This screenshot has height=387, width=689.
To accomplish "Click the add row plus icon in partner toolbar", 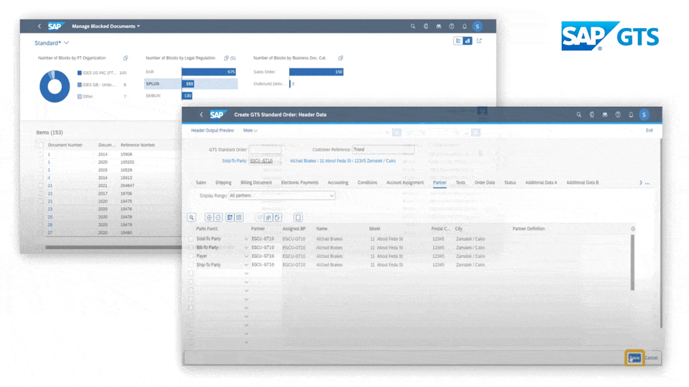I will [x=209, y=218].
